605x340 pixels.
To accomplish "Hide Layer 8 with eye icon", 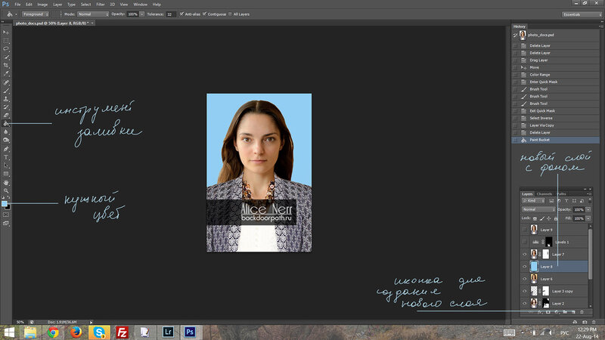I will tap(524, 267).
